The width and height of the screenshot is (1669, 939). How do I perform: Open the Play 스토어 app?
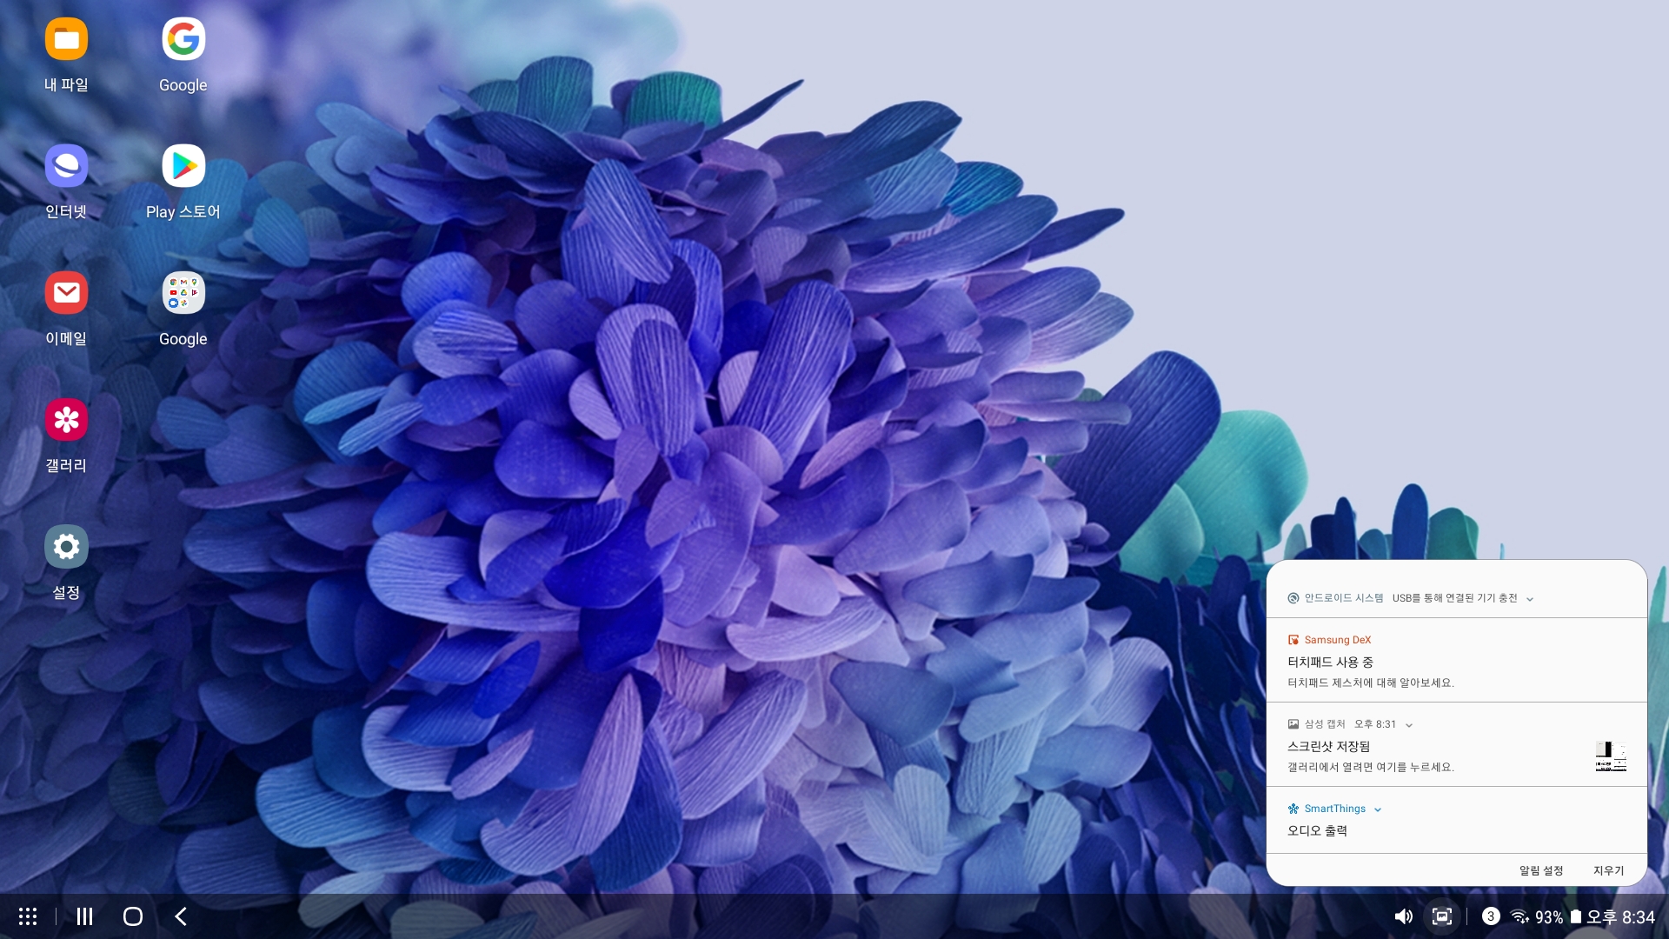click(183, 166)
